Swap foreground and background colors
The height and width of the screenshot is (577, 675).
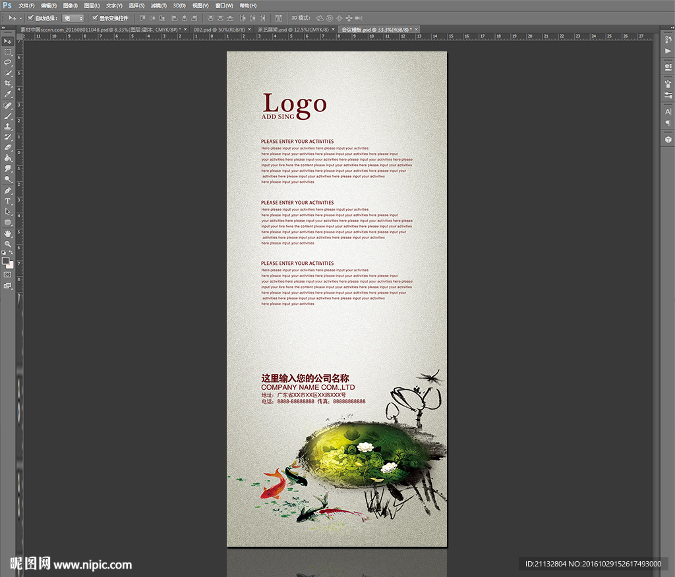click(11, 253)
